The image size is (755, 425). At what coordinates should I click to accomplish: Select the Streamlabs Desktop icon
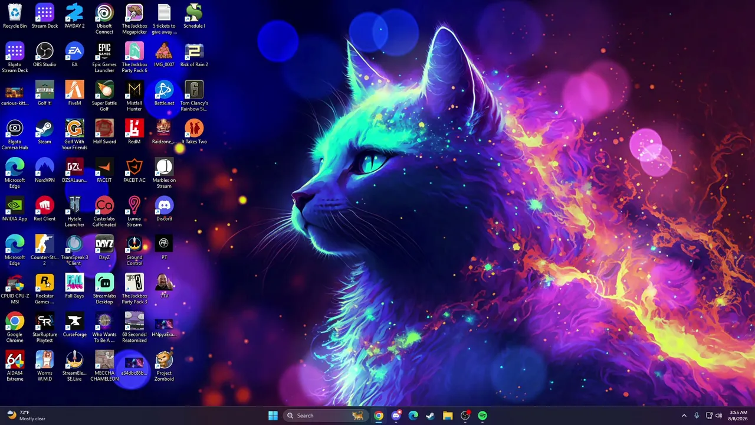pos(104,289)
